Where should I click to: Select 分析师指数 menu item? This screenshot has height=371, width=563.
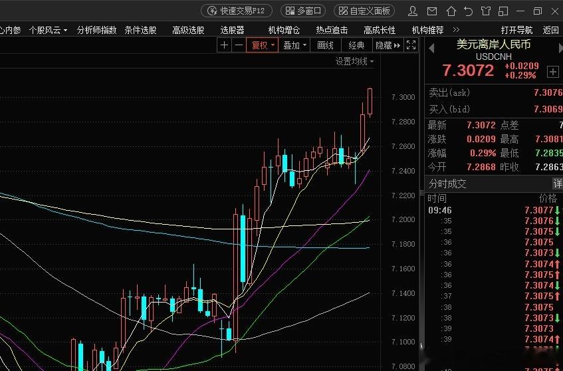(x=96, y=30)
